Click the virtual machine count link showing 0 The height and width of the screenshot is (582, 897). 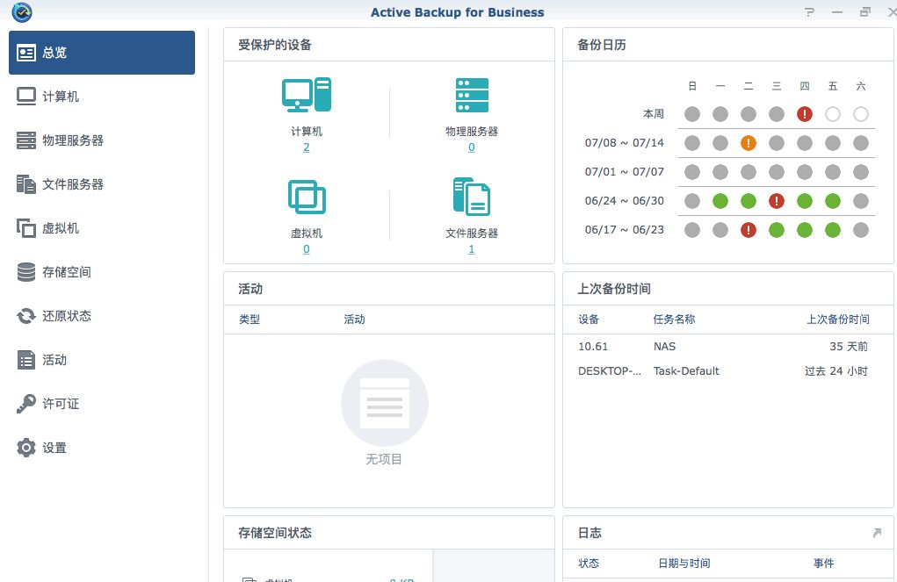pos(306,249)
